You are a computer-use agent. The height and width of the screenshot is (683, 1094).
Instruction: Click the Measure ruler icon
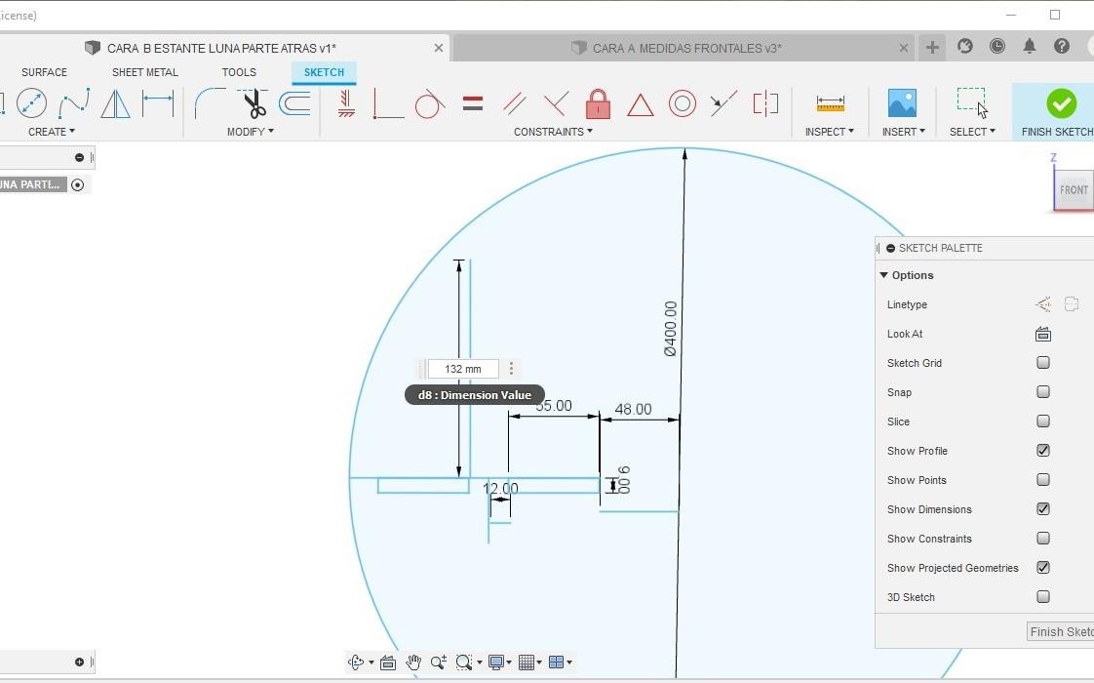coord(831,103)
